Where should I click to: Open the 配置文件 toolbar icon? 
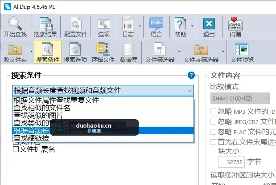pyautogui.click(x=76, y=24)
